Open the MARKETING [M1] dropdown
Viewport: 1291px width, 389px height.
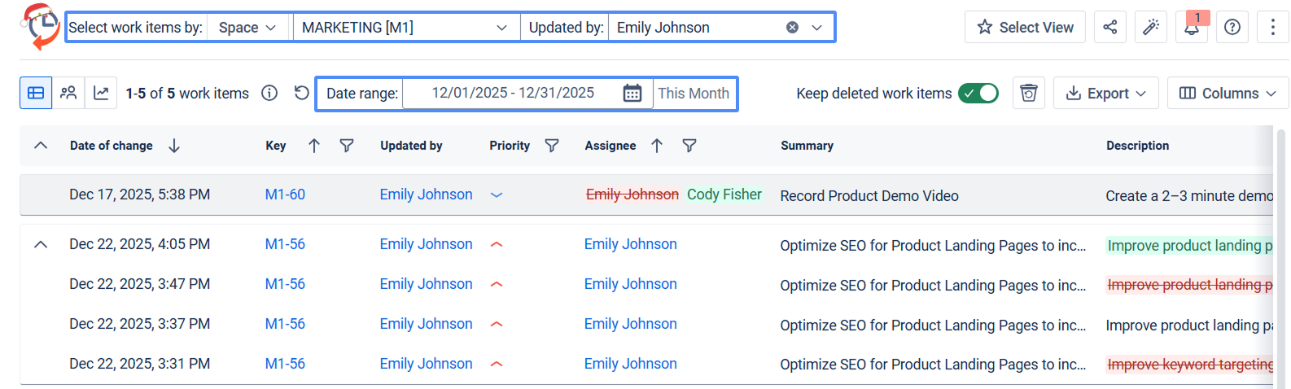tap(405, 28)
